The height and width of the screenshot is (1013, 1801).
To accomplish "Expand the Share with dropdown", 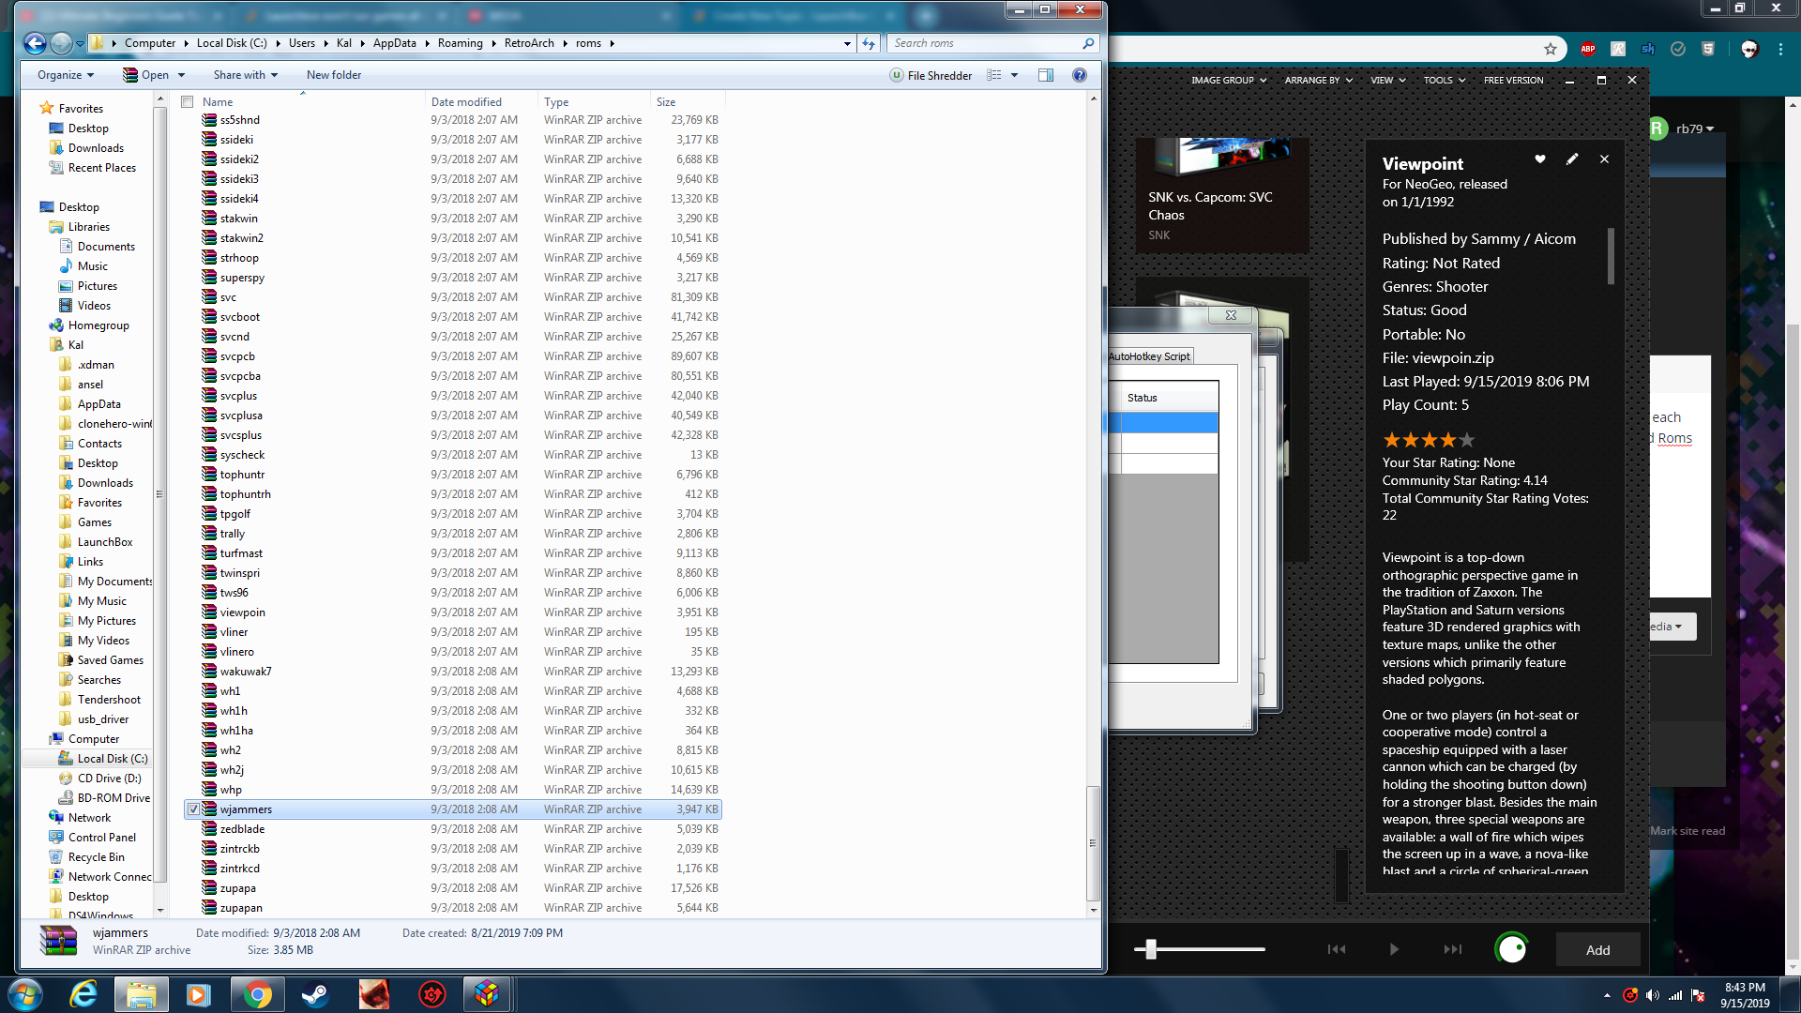I will point(245,75).
